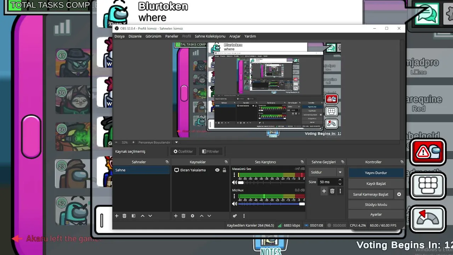Open source properties gear in Kaynaklar toolbar
Viewport: 453px width, 255px height.
point(193,216)
